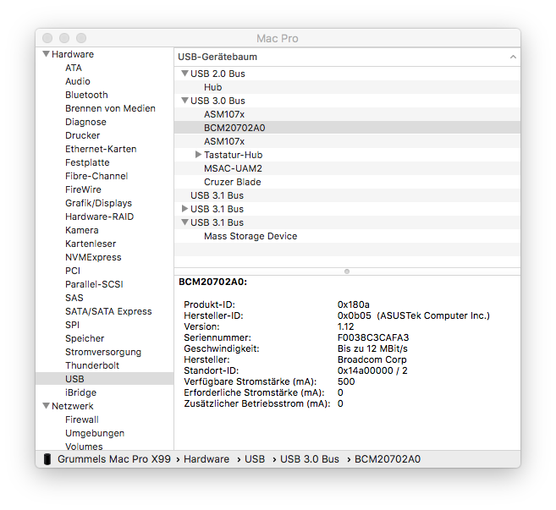Select ATA in the sidebar
Image resolution: width=556 pixels, height=510 pixels.
(x=74, y=68)
